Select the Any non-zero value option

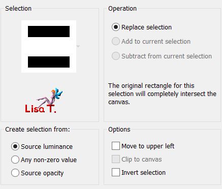tap(15, 160)
